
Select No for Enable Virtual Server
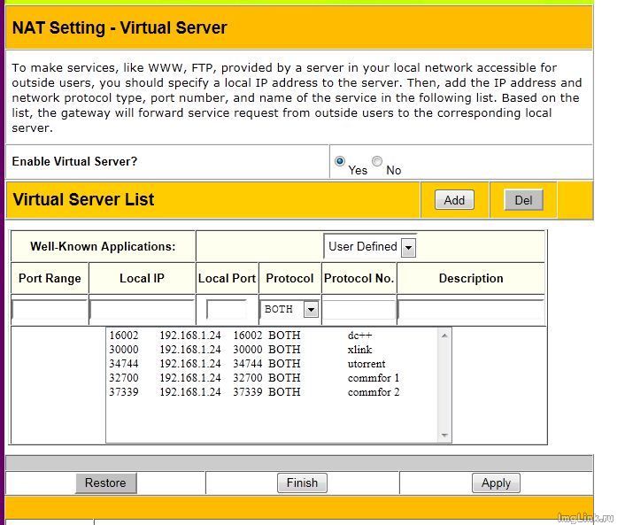(377, 161)
